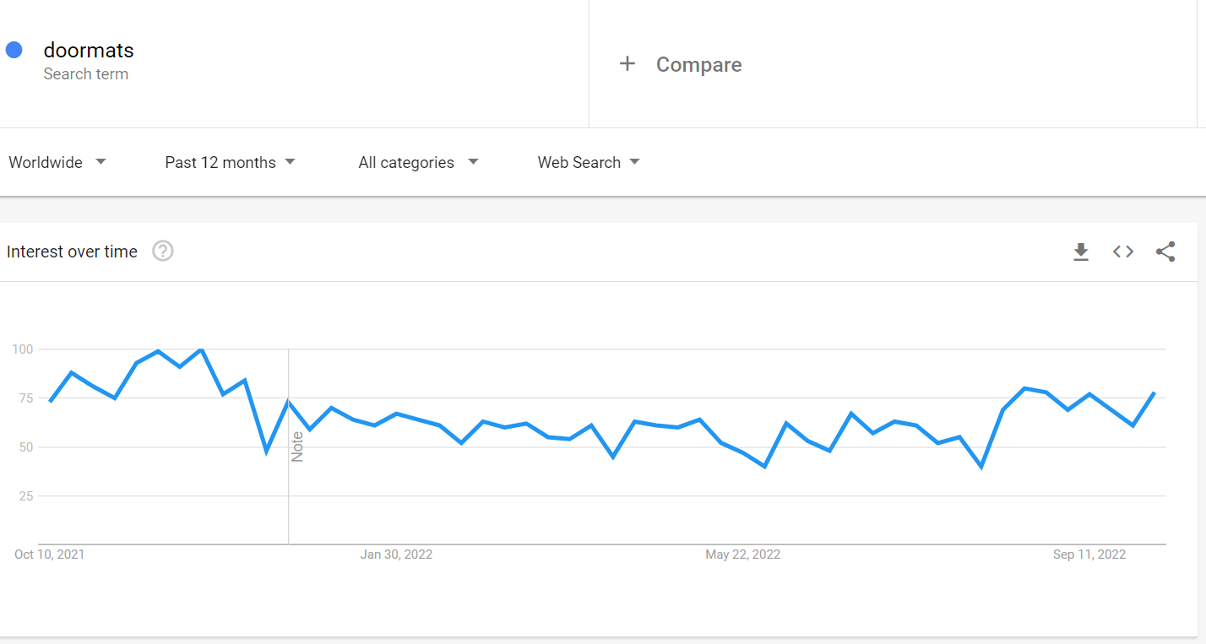Click the Interest over time heading

pyautogui.click(x=72, y=252)
